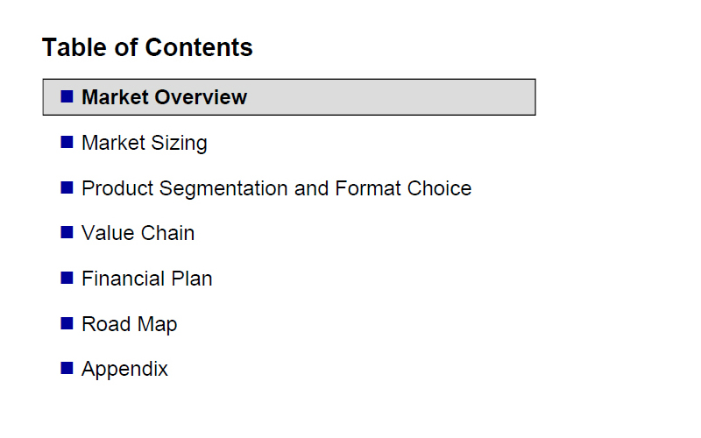The width and height of the screenshot is (701, 438).
Task: Select the bullet square next to Product Segmentation
Action: [67, 187]
